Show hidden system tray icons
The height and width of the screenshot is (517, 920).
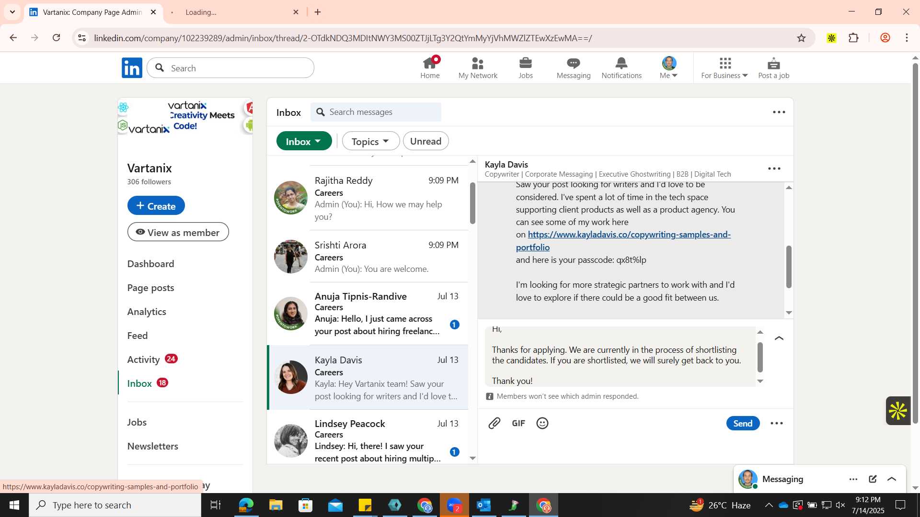tap(769, 505)
